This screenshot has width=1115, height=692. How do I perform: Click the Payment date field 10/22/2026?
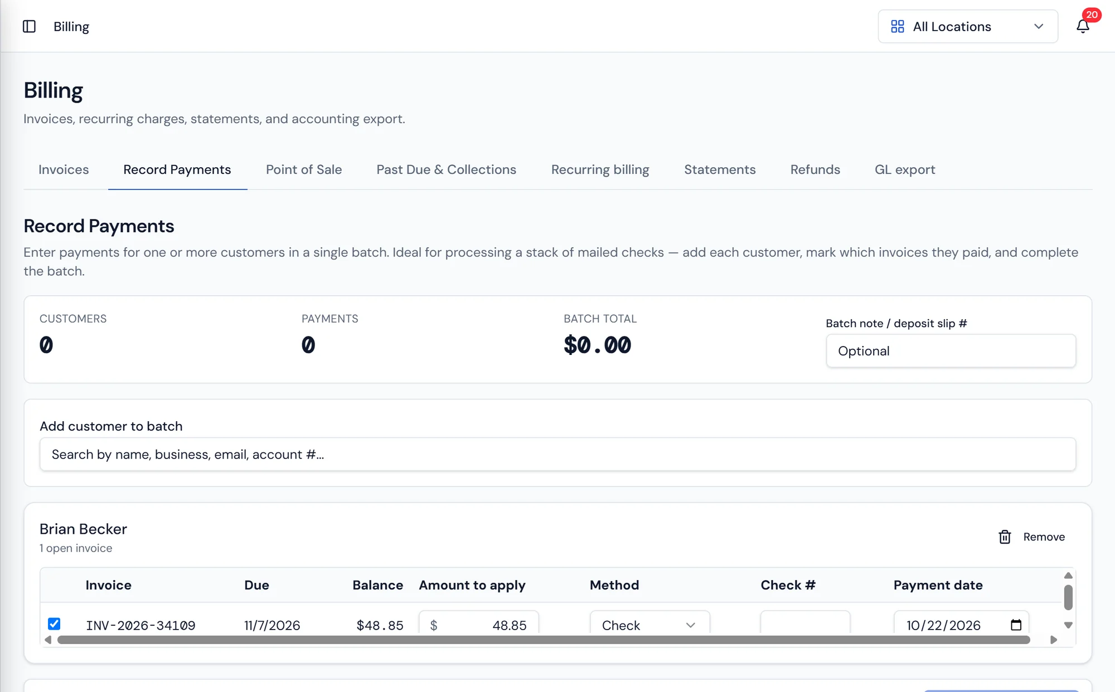961,623
